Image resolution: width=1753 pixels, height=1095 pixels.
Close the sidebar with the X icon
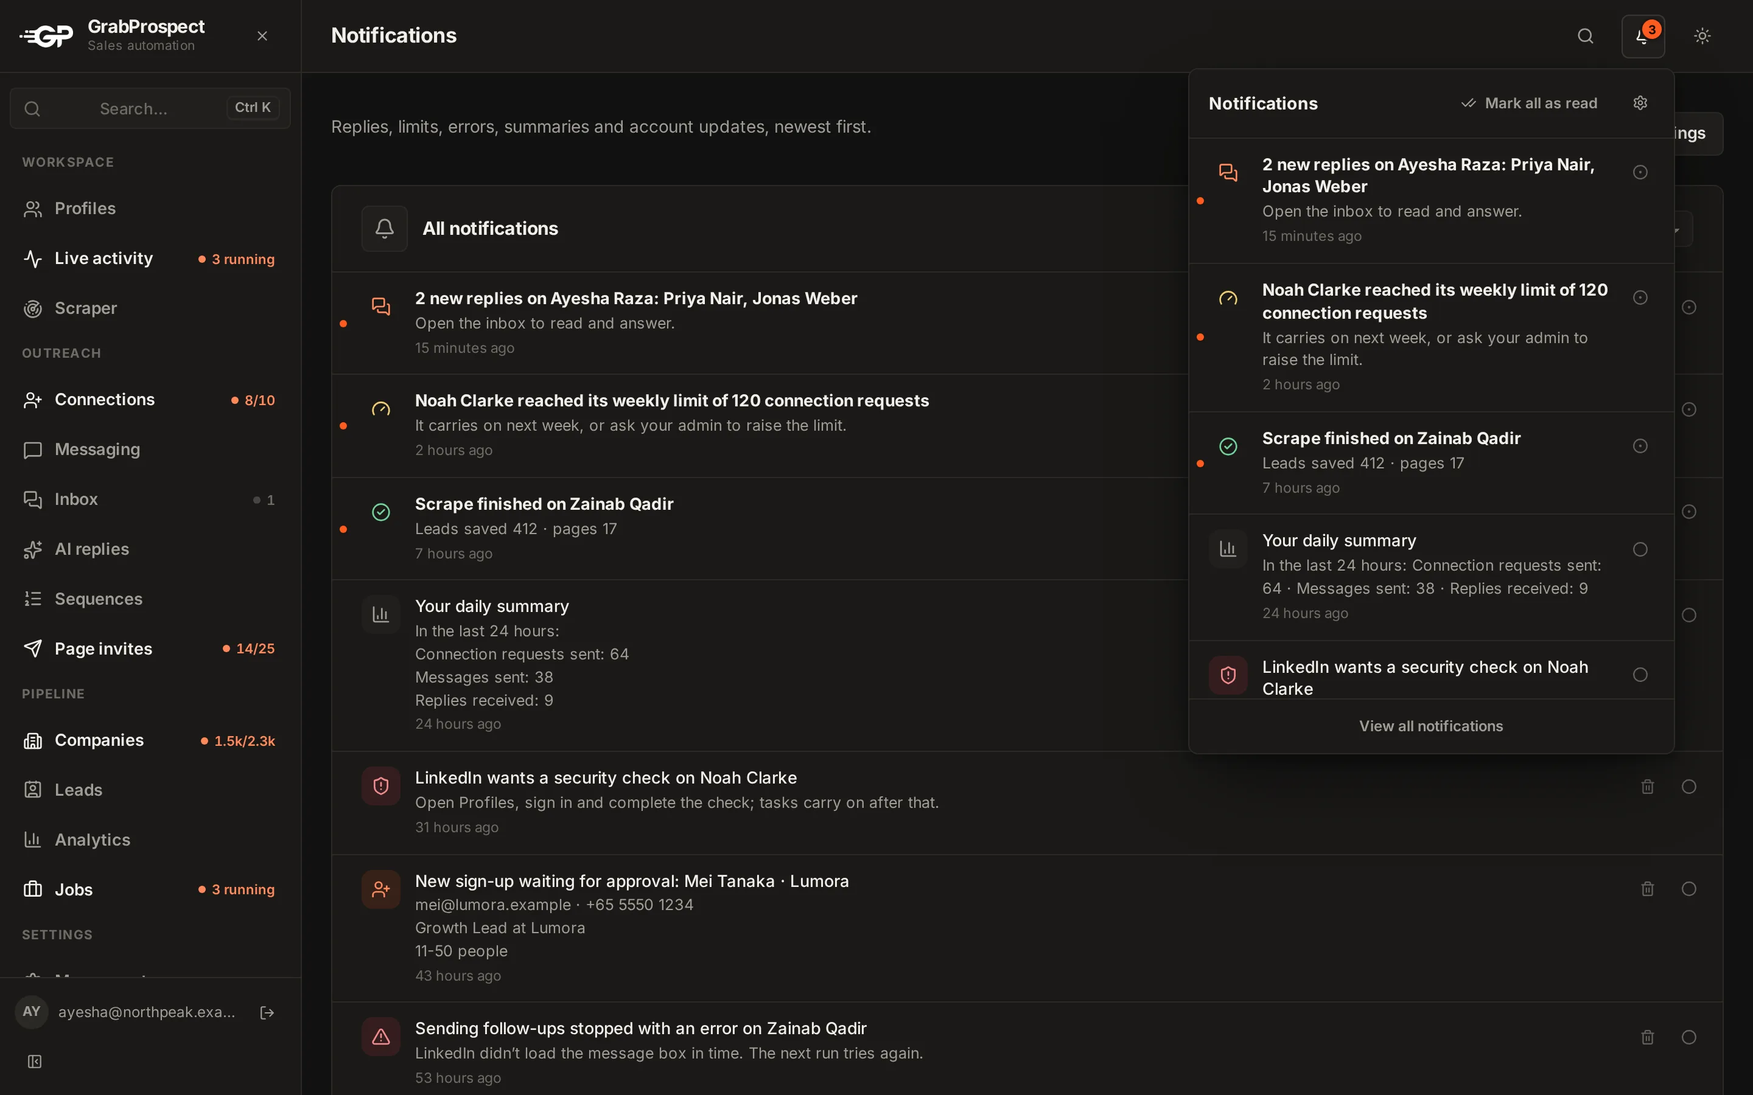point(262,36)
